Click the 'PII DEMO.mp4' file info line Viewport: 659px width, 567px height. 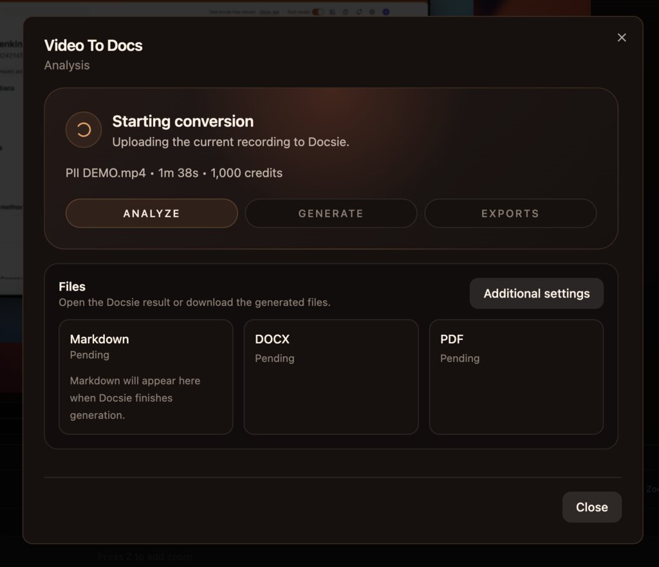(174, 173)
